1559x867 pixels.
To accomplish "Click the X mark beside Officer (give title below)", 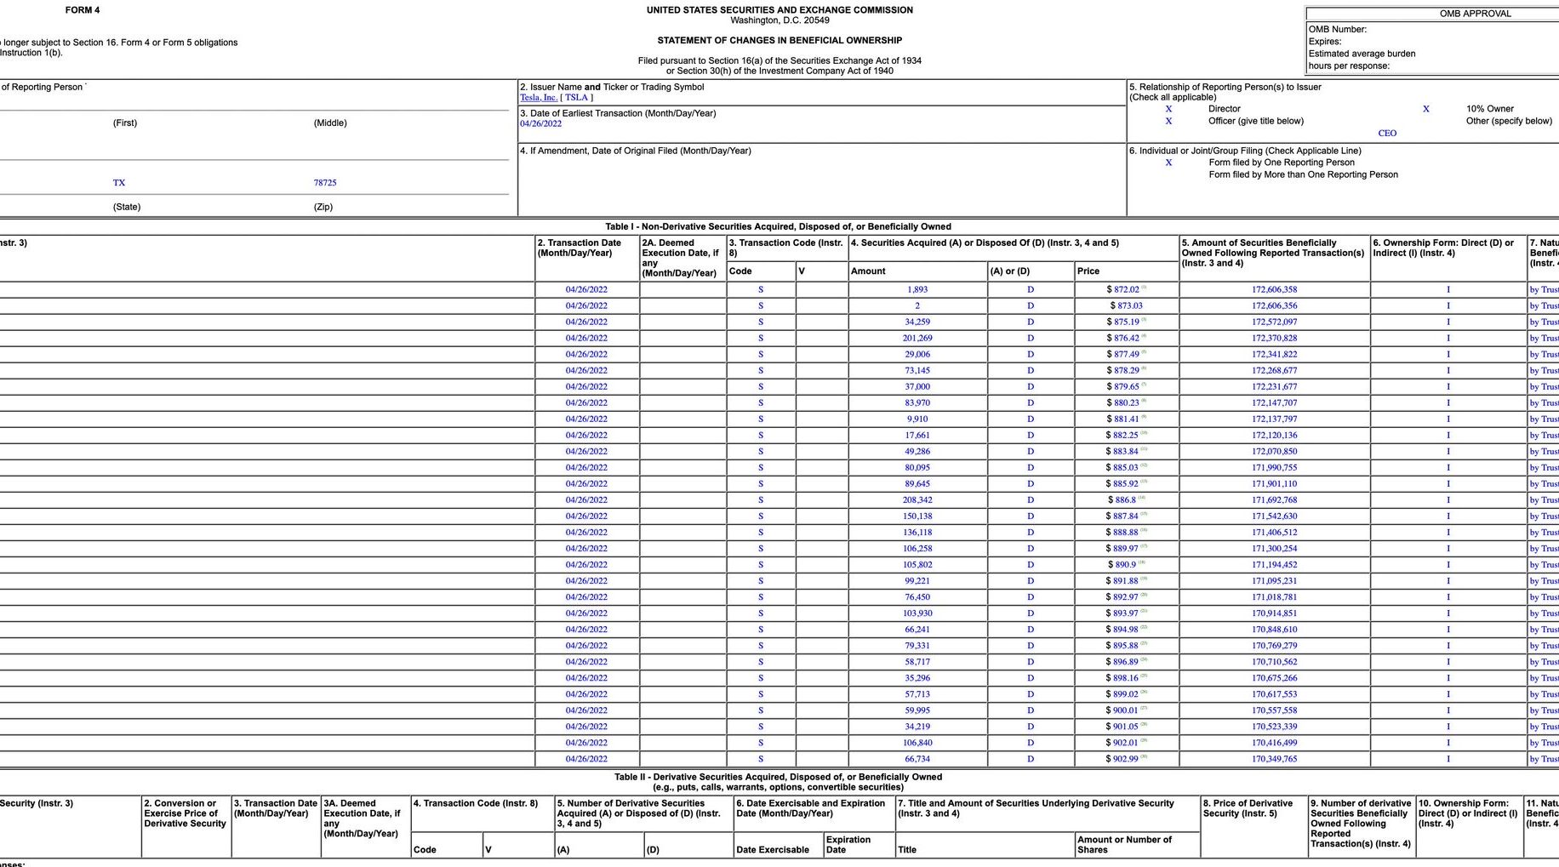I will point(1168,122).
